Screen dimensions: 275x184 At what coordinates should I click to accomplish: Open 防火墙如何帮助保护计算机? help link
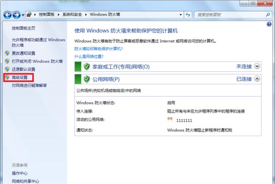pos(99,49)
